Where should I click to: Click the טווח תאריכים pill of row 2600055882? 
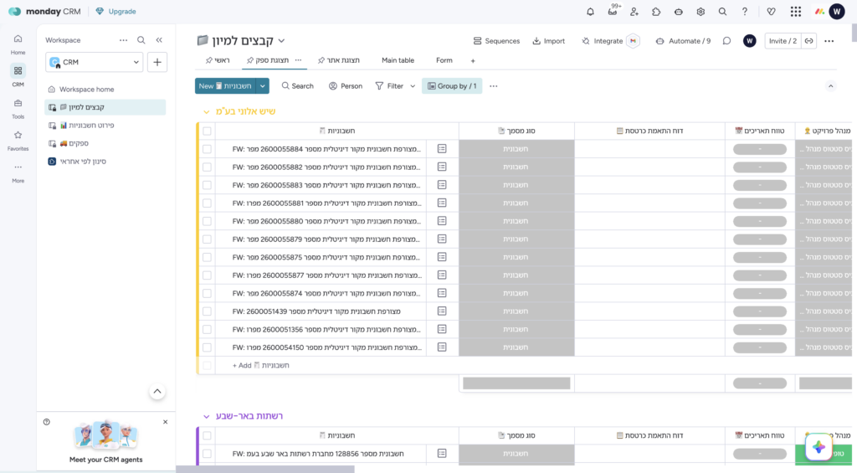(x=760, y=167)
